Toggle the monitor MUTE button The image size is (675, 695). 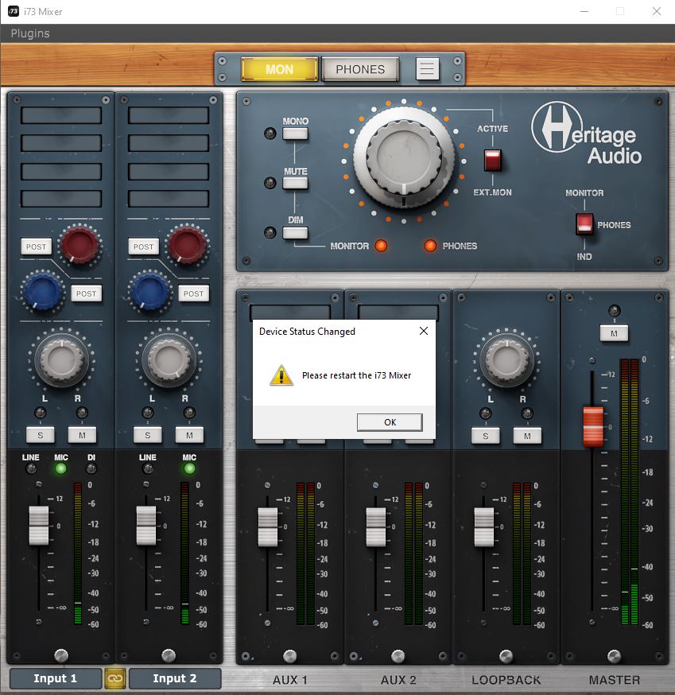tap(295, 183)
